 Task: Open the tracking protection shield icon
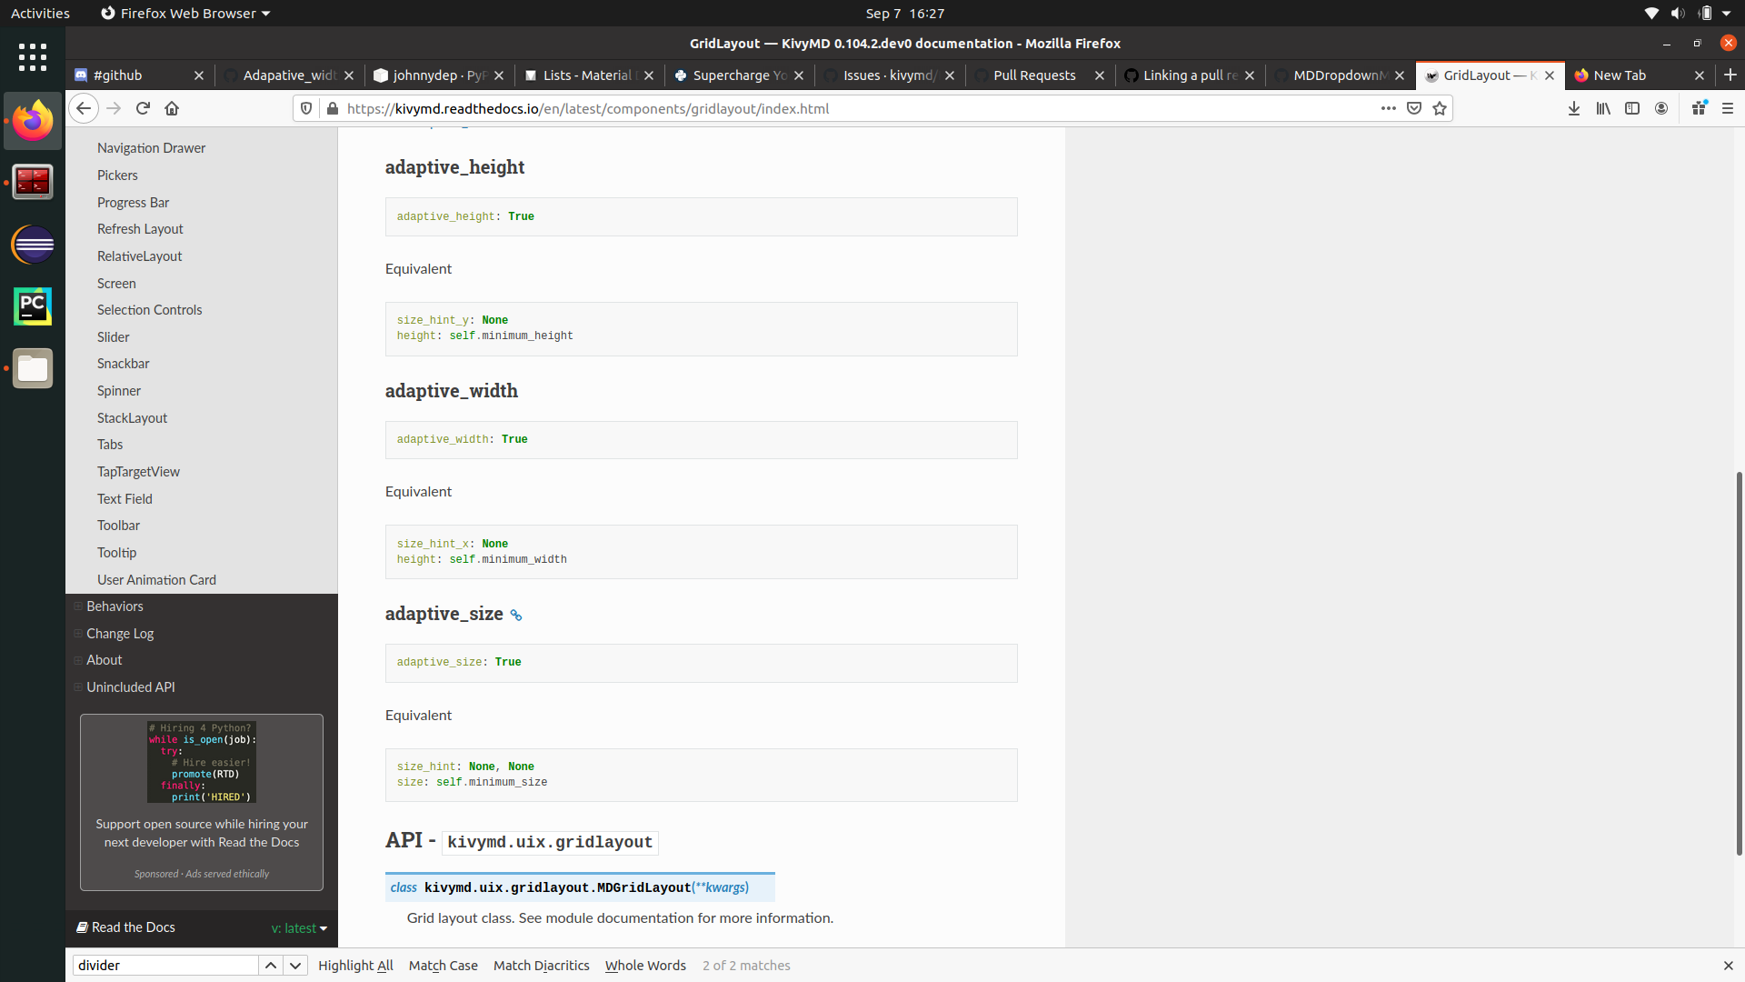(306, 108)
